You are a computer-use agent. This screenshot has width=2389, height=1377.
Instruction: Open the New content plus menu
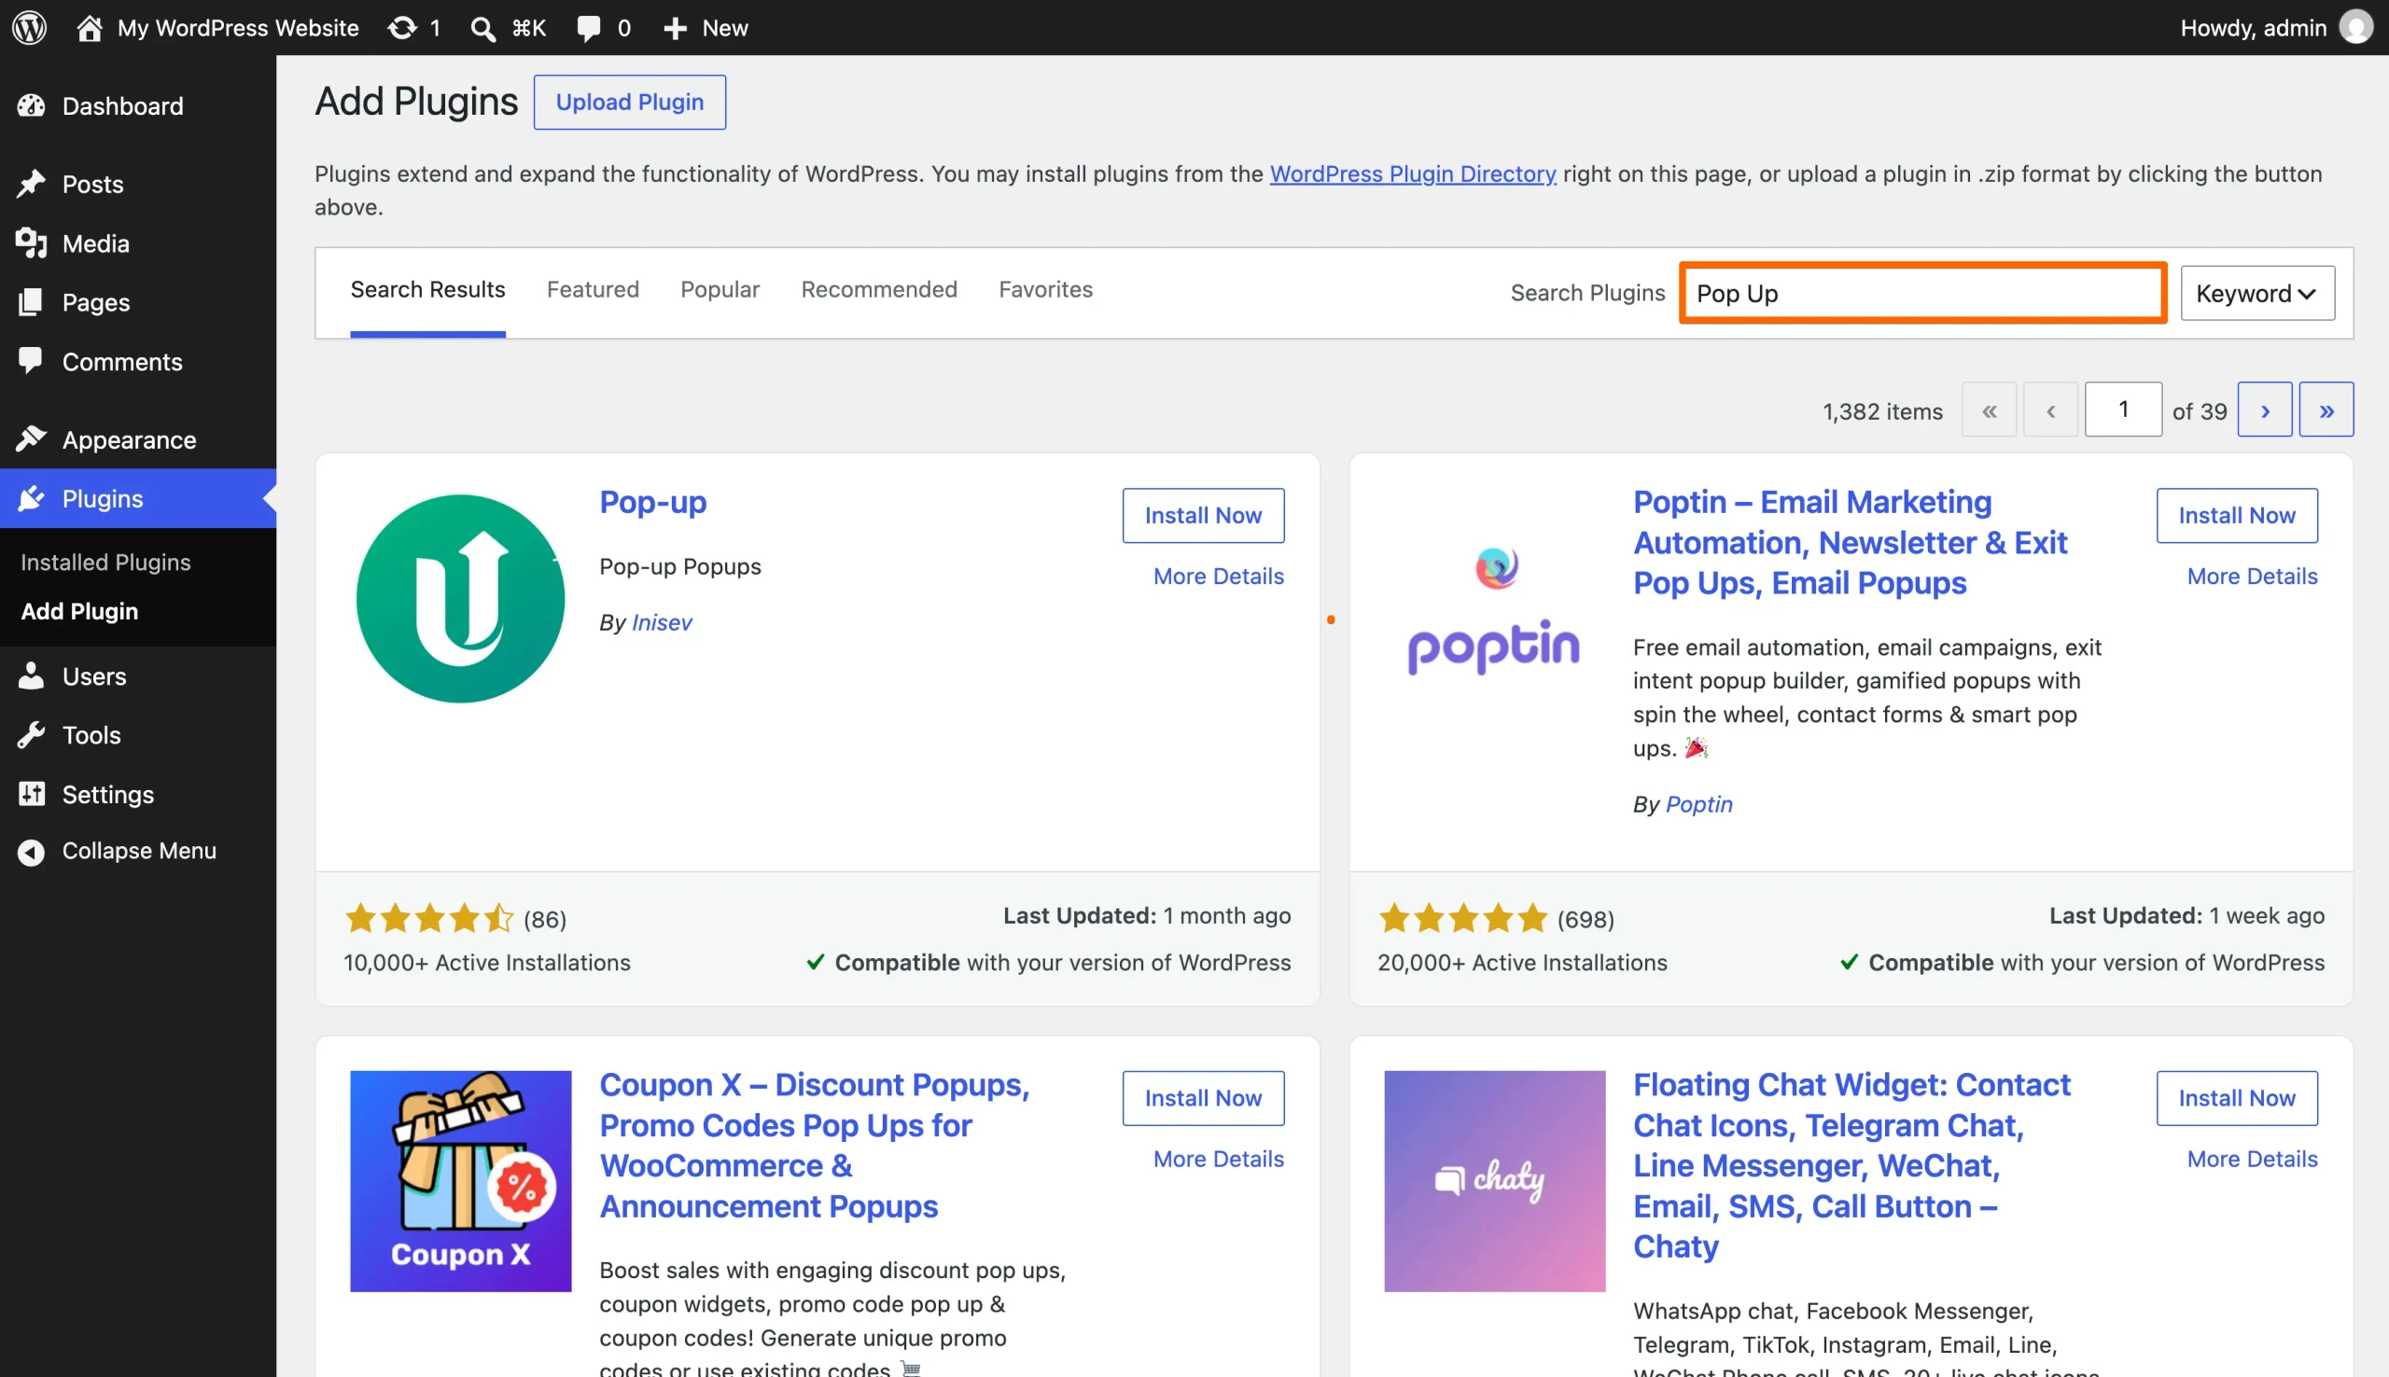[x=706, y=27]
